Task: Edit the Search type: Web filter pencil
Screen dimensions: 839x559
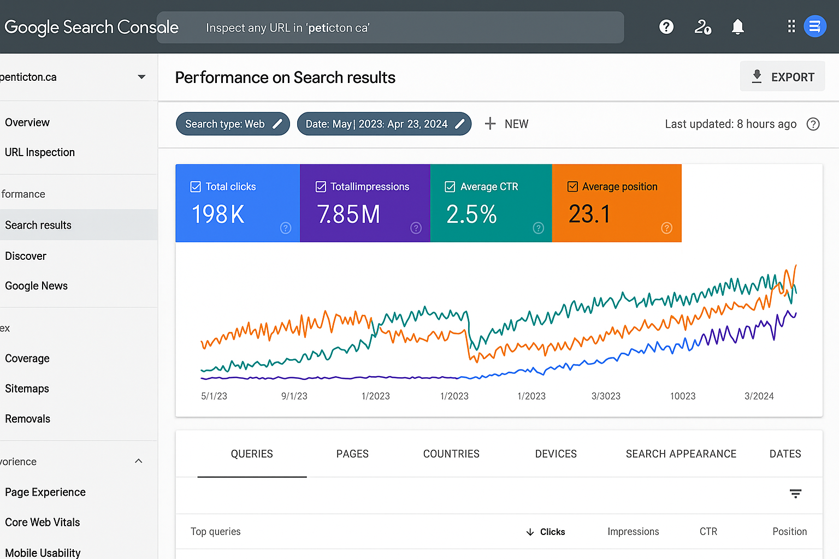Action: (x=277, y=124)
